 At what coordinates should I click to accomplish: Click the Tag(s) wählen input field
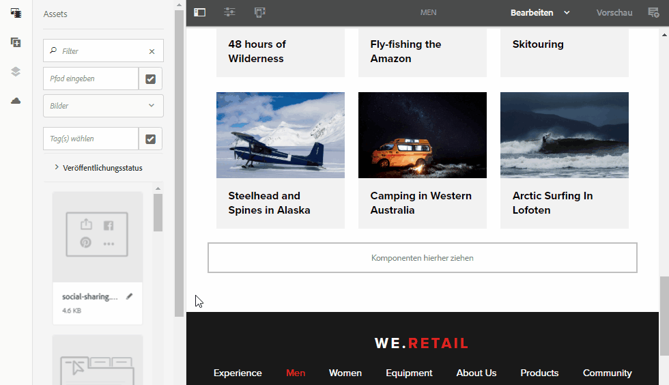pos(91,139)
